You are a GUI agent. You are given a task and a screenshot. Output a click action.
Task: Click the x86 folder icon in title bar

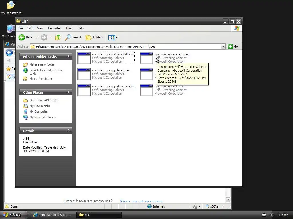pos(18,21)
